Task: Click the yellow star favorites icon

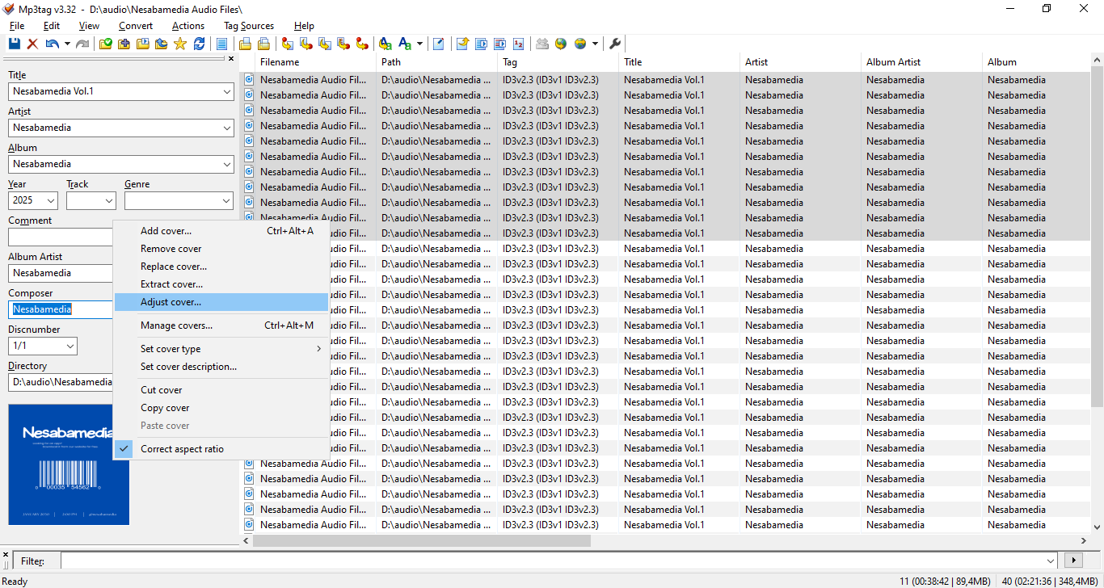Action: [x=180, y=44]
